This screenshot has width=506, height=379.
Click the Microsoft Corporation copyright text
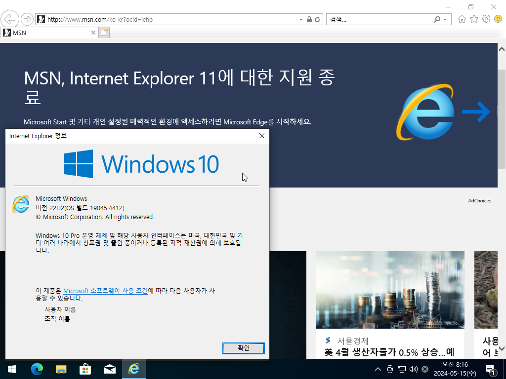coord(95,217)
